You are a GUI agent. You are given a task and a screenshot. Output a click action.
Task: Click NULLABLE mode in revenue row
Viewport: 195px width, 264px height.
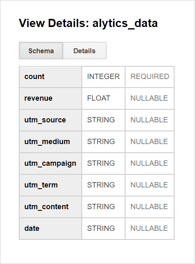pos(149,98)
